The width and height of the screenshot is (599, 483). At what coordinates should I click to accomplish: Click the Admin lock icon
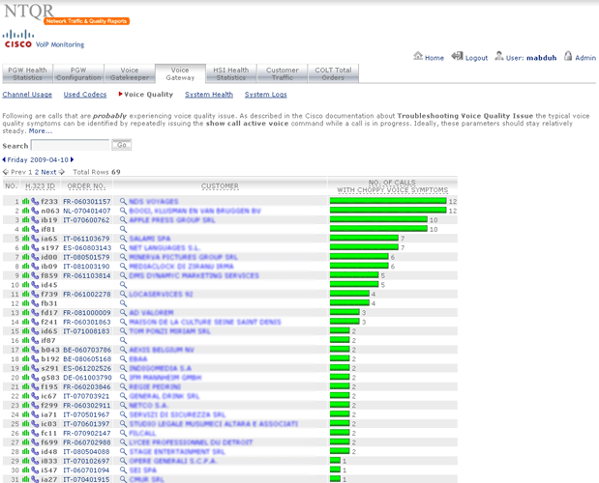coord(569,57)
